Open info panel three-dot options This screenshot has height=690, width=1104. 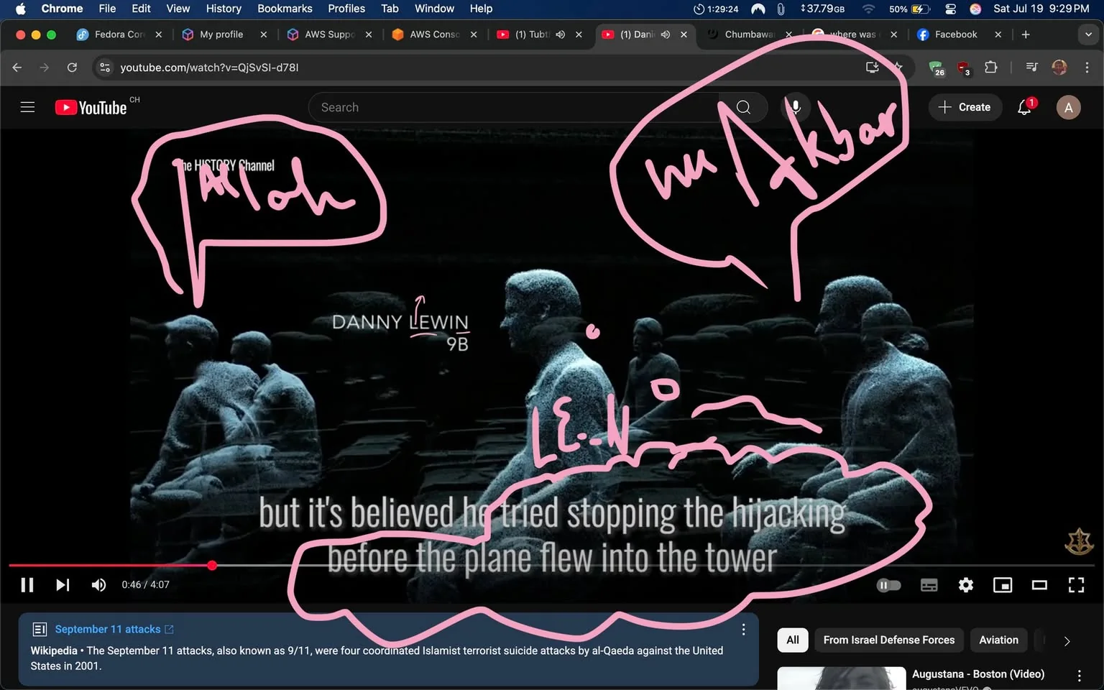(x=743, y=630)
